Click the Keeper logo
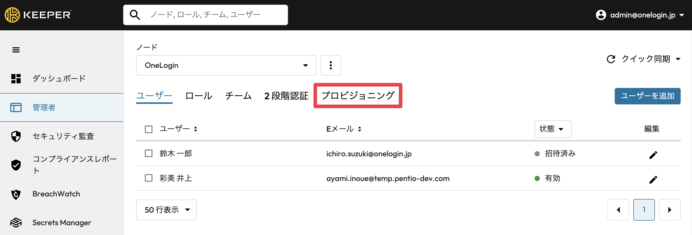 click(38, 15)
